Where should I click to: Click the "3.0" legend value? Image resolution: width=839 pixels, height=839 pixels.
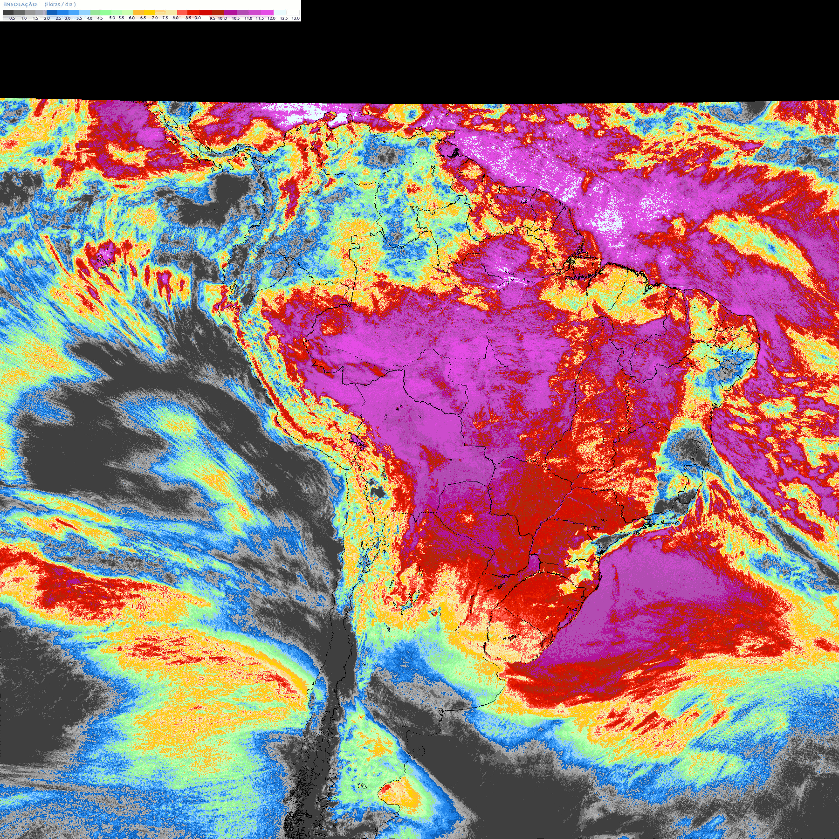tap(68, 18)
